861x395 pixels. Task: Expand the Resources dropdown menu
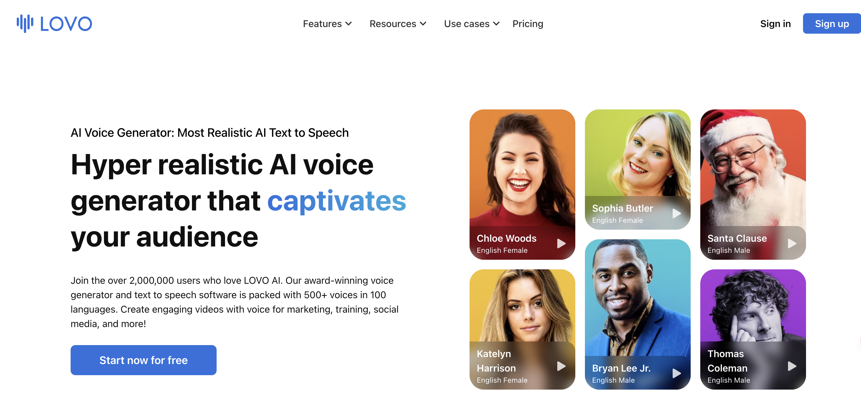click(x=397, y=24)
